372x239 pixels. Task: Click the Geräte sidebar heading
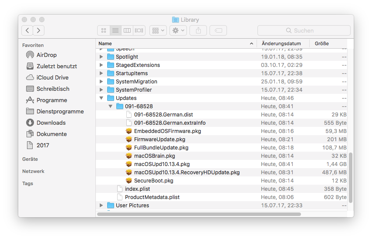coord(30,159)
